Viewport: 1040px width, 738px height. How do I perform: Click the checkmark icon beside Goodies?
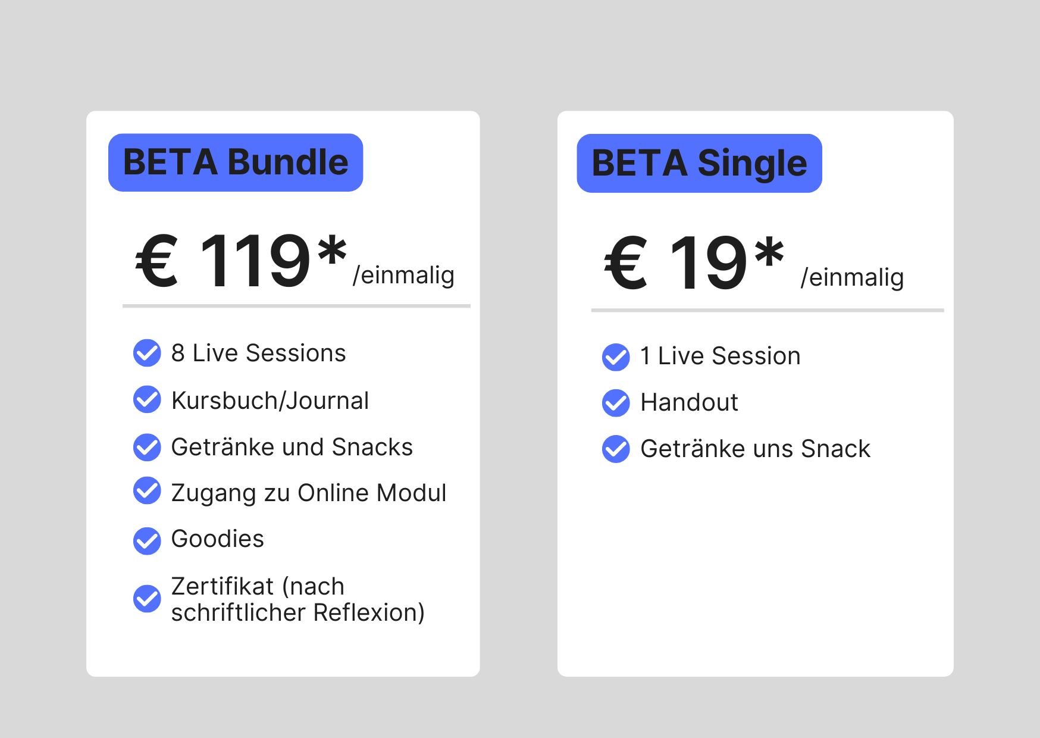pos(147,540)
